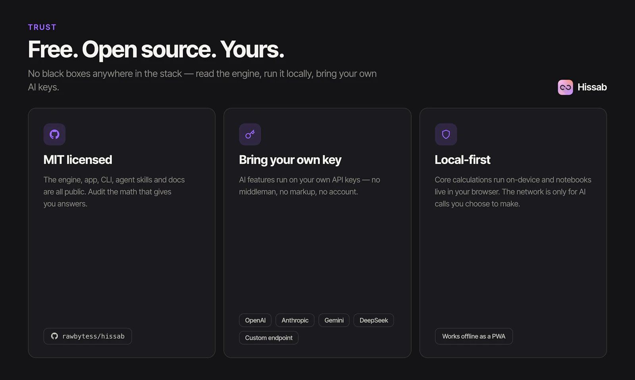Select the DeepSeek provider chip

pyautogui.click(x=373, y=320)
